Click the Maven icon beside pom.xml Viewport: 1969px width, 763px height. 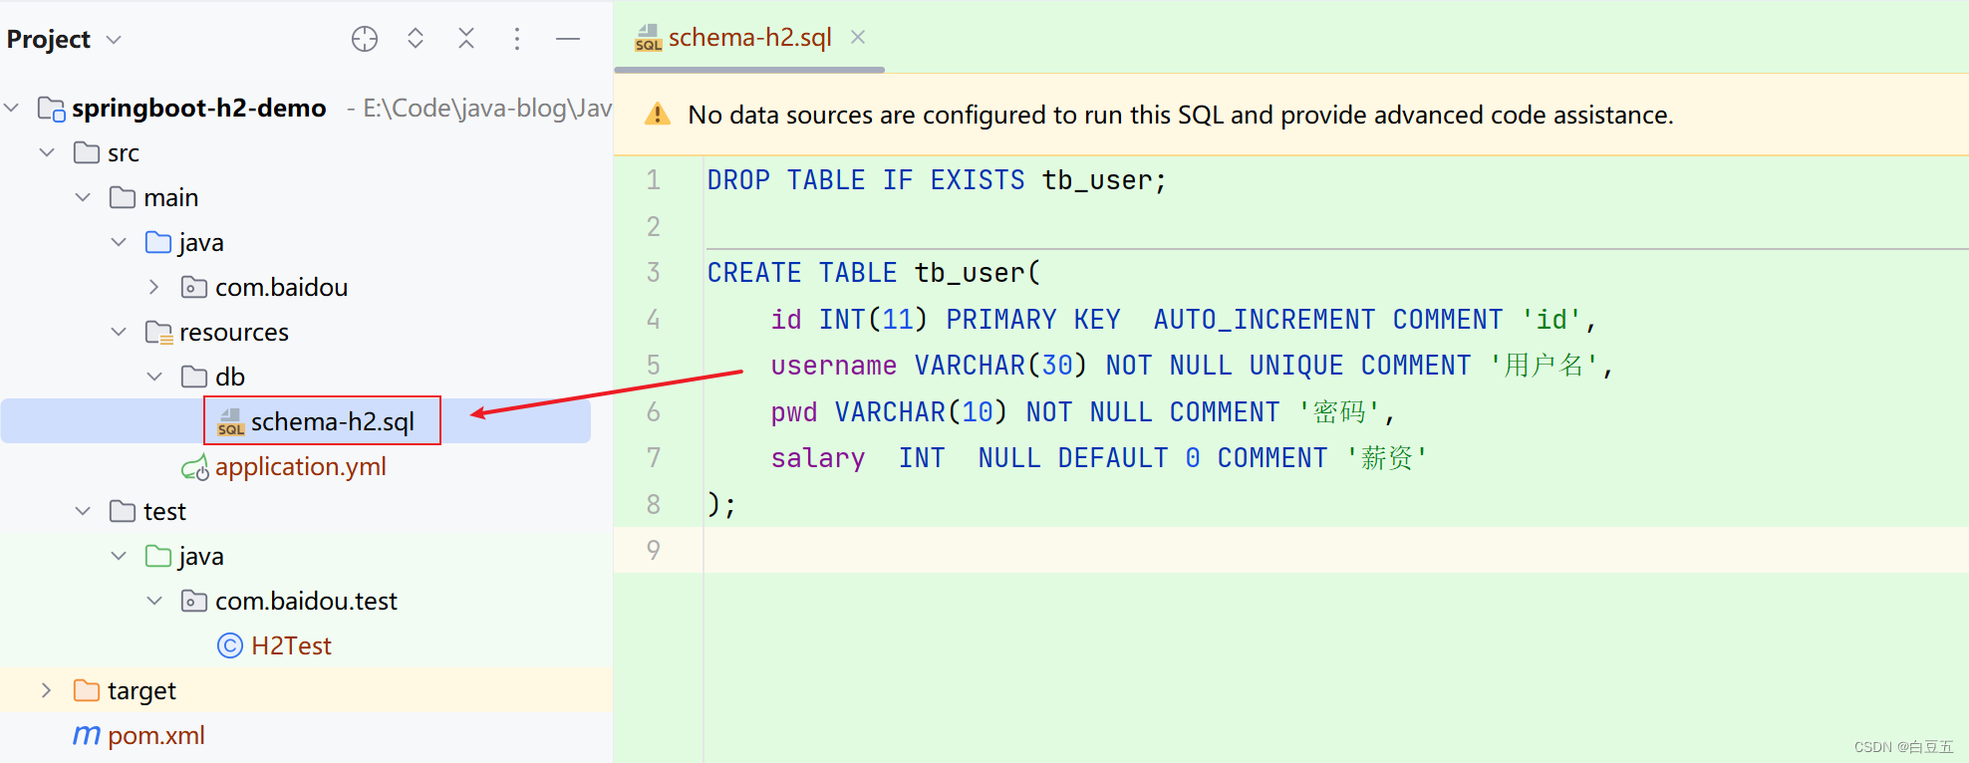pyautogui.click(x=87, y=735)
